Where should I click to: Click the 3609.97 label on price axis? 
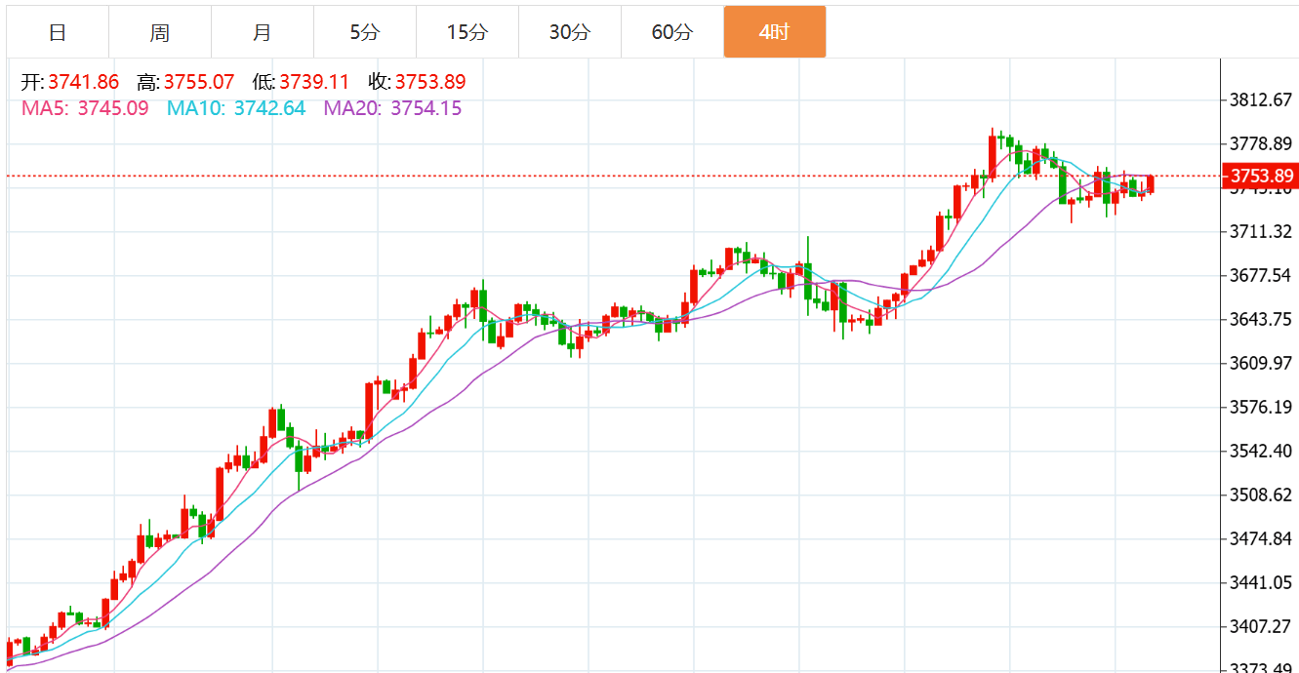1261,364
